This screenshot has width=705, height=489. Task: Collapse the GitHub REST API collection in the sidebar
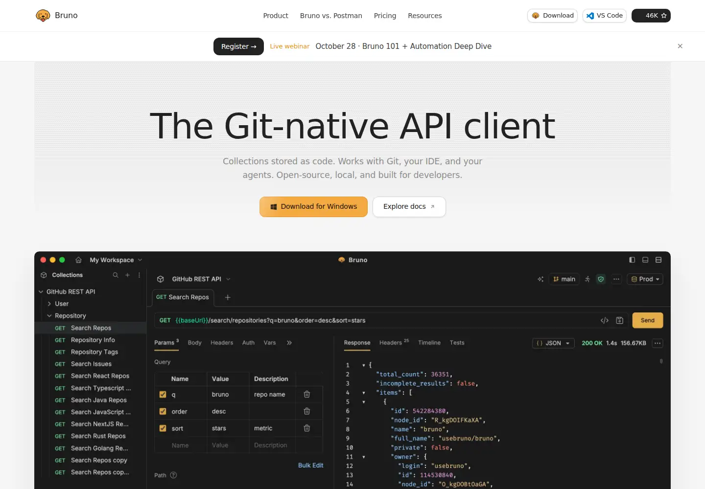coord(41,292)
